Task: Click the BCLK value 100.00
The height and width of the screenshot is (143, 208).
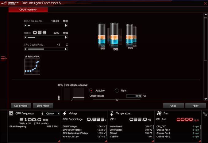Action: click(55, 21)
